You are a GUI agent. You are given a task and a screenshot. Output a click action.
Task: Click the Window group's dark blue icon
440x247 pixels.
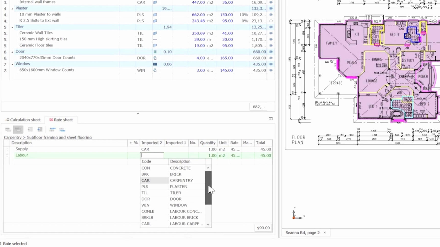[x=155, y=64]
